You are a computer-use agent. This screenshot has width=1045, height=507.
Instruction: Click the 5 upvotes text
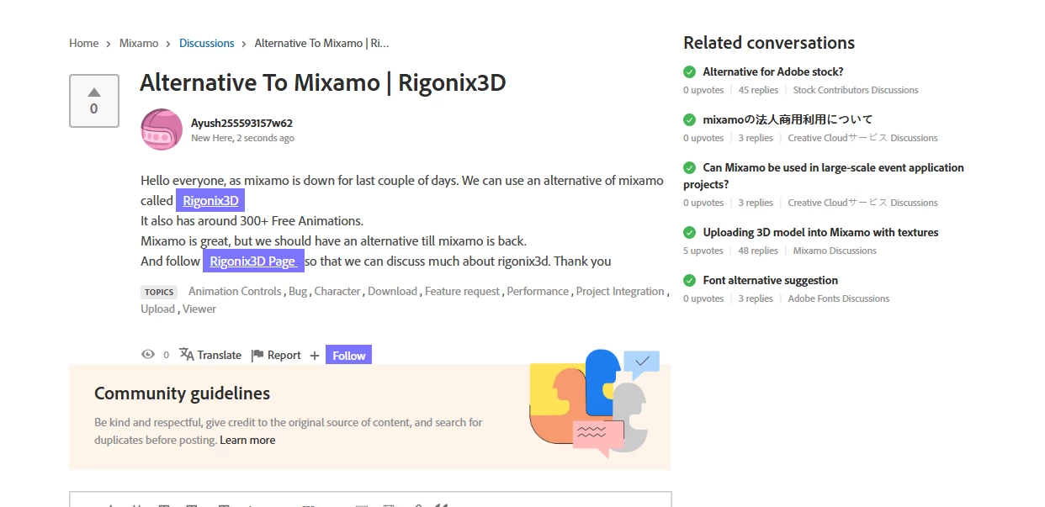point(703,251)
